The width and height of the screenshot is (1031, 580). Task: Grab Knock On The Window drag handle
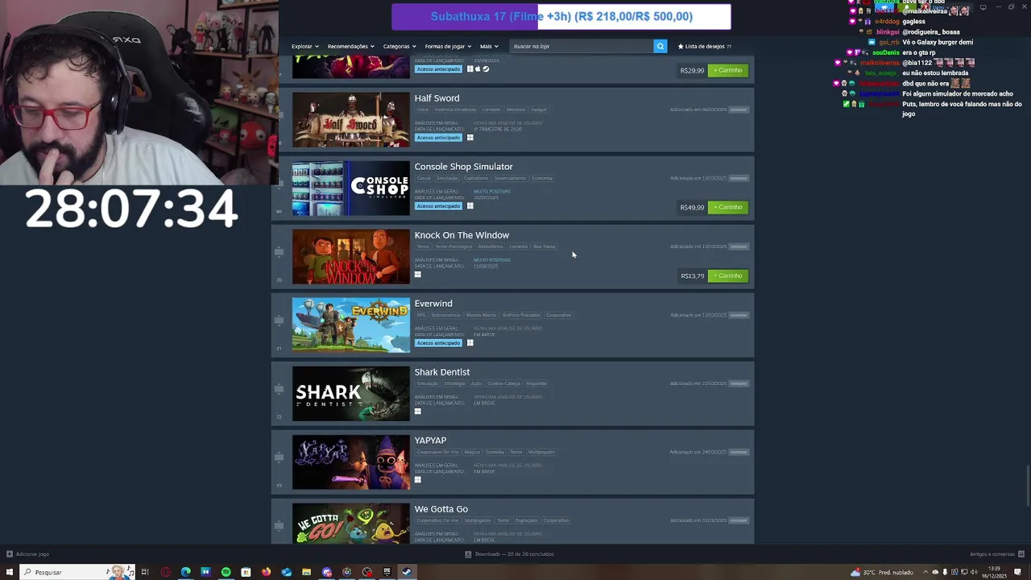click(x=279, y=252)
